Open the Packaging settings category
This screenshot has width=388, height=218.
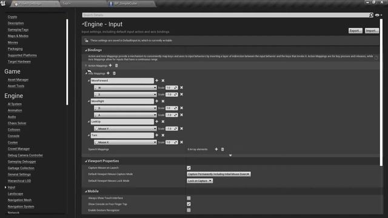click(x=15, y=49)
